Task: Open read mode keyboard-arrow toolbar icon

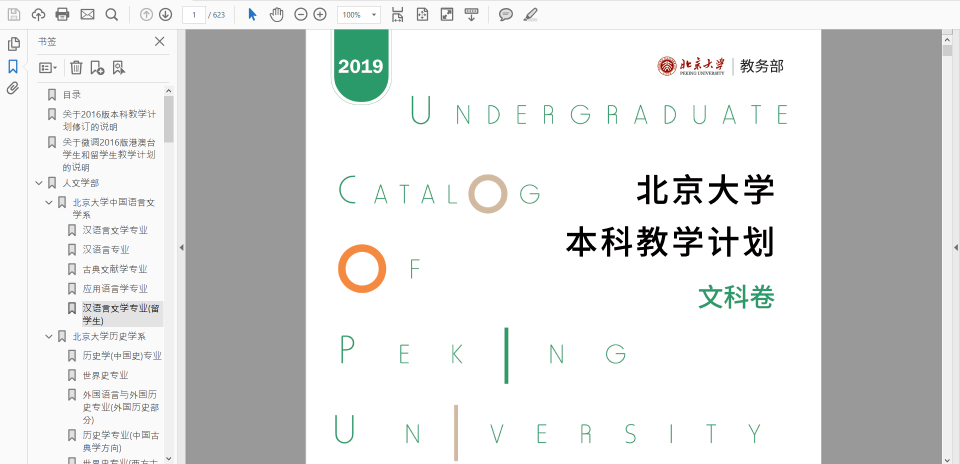Action: point(471,14)
